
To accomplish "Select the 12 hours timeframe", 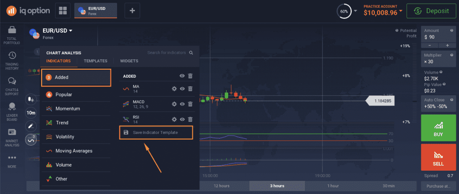I will tap(221, 186).
